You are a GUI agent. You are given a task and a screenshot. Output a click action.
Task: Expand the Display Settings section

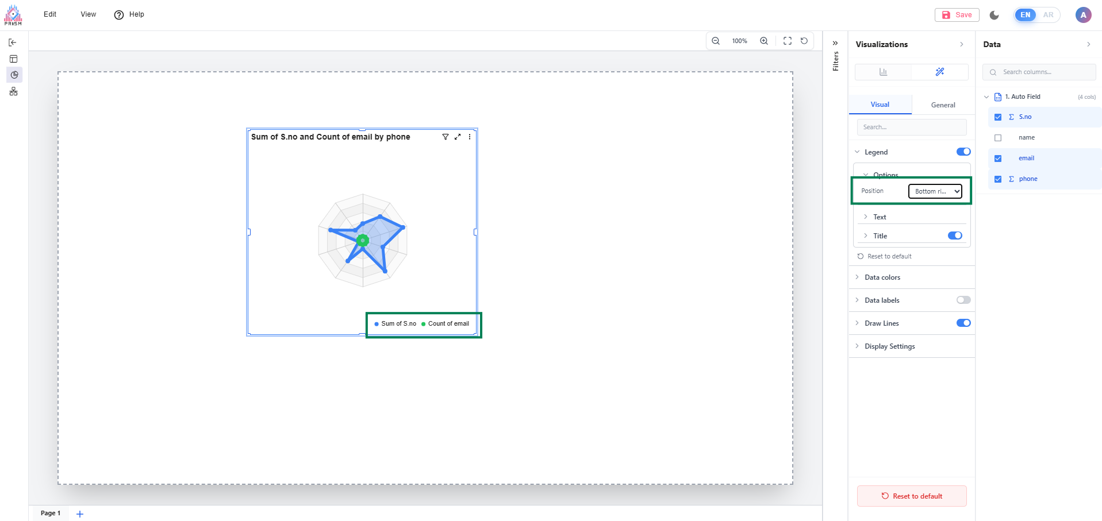889,346
